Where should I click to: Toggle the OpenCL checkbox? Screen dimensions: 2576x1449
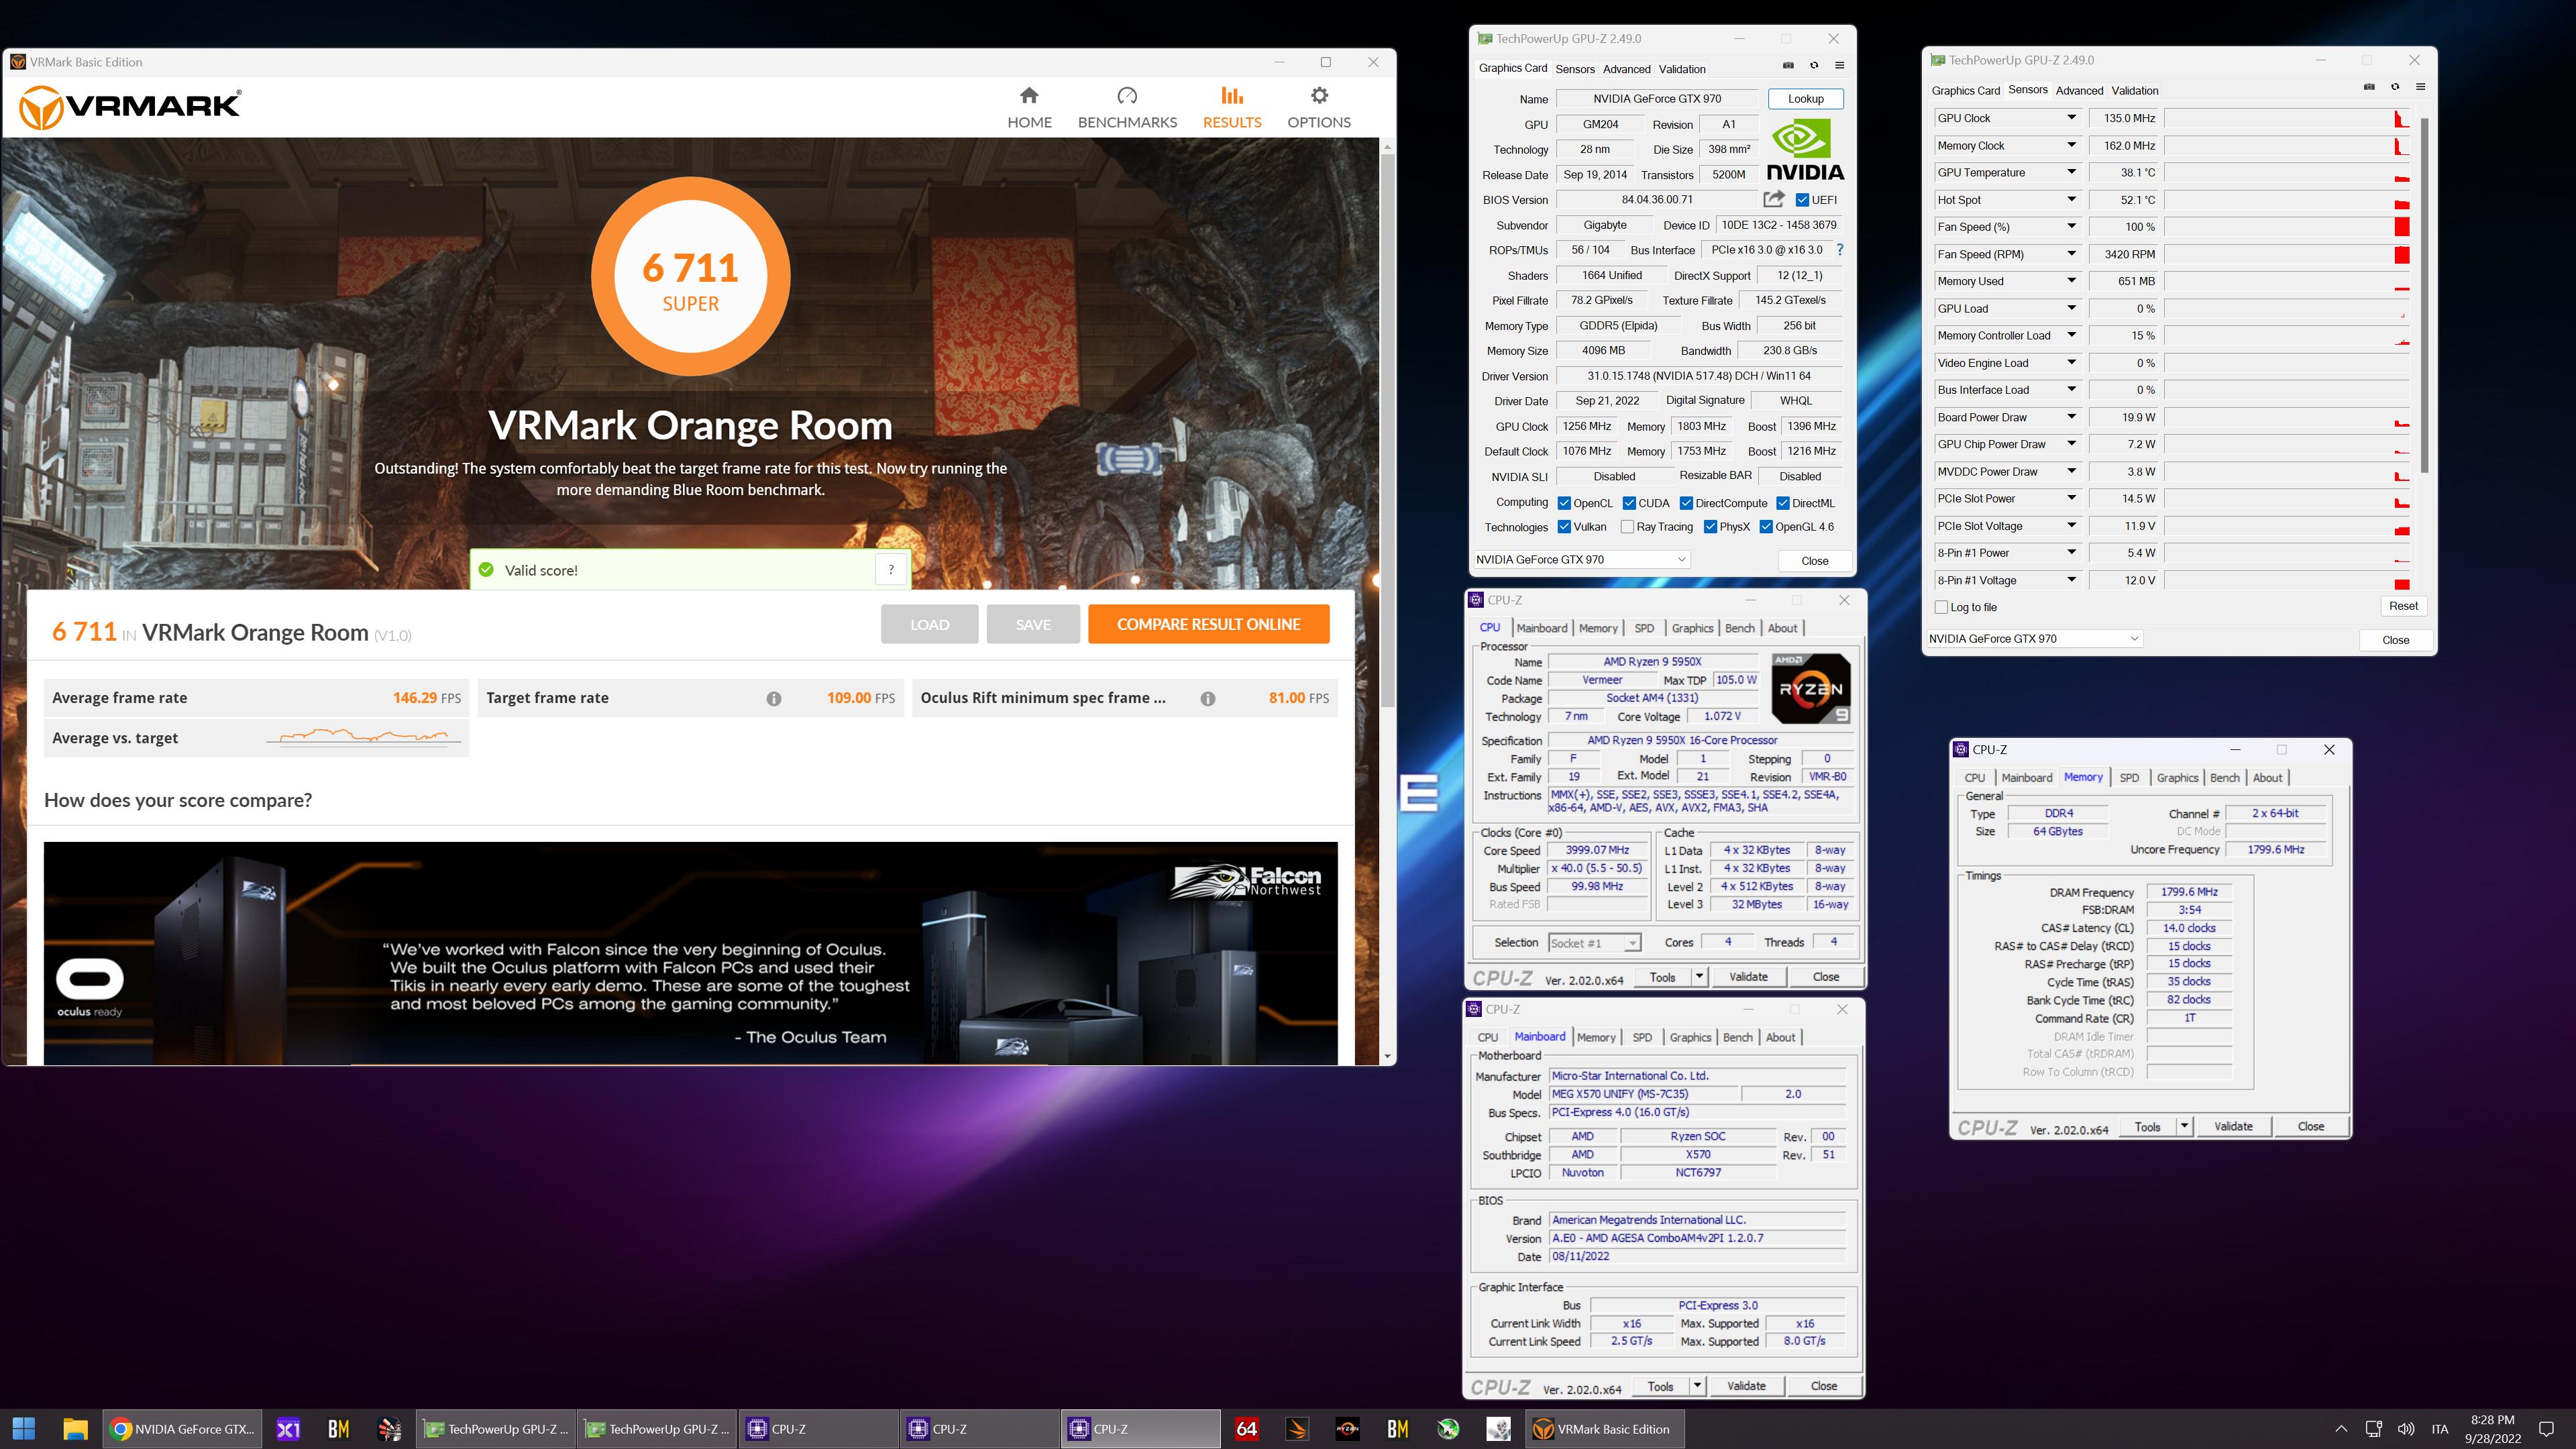pos(1564,503)
